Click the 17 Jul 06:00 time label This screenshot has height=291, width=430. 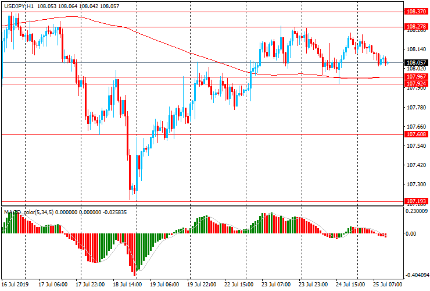pos(53,284)
